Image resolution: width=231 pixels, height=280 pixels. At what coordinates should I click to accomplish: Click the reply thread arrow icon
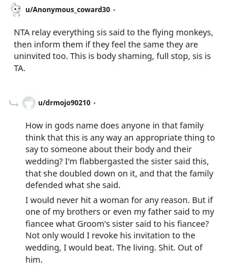pos(14,104)
